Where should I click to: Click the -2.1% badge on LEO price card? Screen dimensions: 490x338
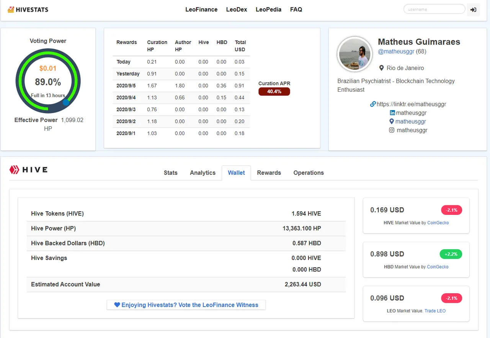452,298
